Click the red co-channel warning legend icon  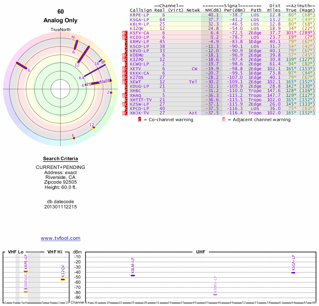click(x=140, y=119)
